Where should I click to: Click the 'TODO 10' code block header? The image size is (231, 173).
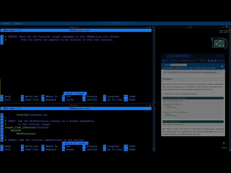coord(193,98)
